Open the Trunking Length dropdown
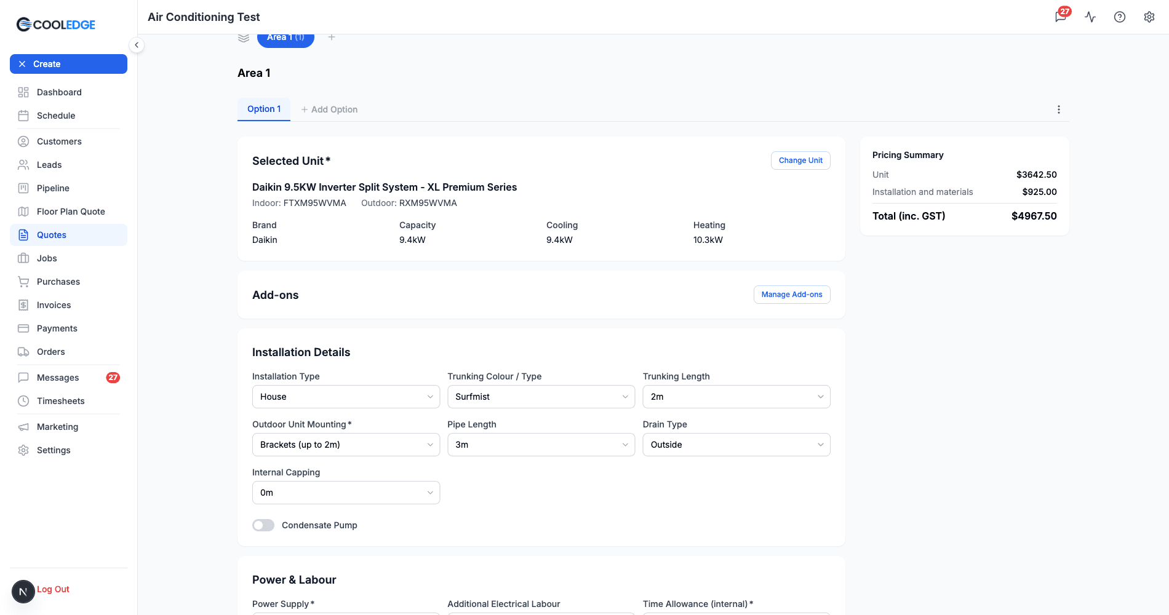The width and height of the screenshot is (1169, 615). point(736,397)
